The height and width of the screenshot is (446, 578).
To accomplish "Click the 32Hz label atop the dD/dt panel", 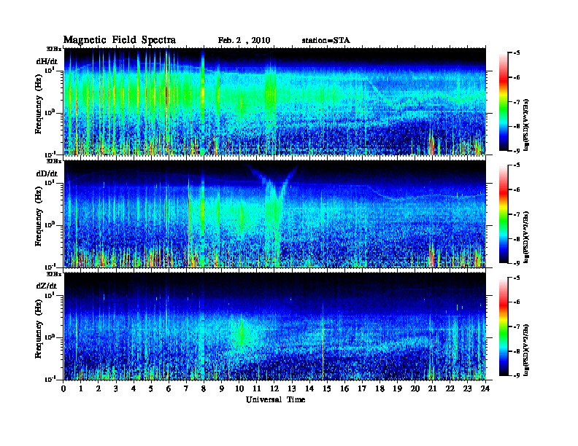I will click(x=53, y=161).
